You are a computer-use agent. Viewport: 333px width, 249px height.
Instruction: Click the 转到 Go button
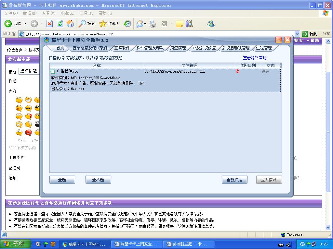310,34
